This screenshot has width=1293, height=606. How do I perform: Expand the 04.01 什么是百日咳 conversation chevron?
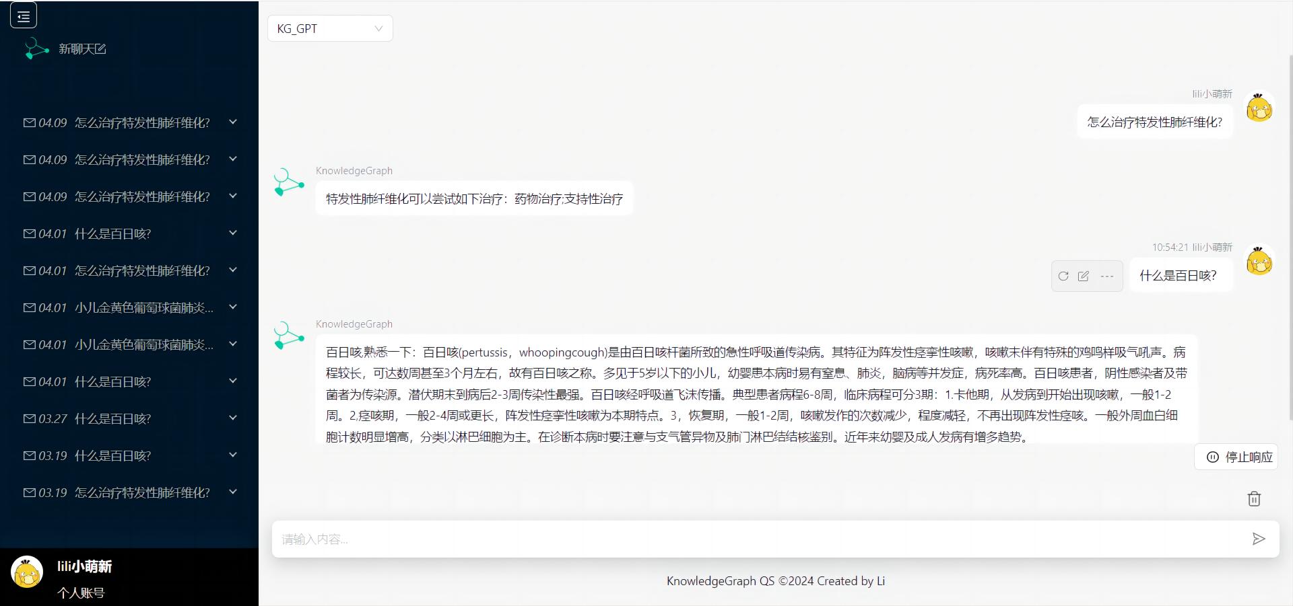click(232, 233)
